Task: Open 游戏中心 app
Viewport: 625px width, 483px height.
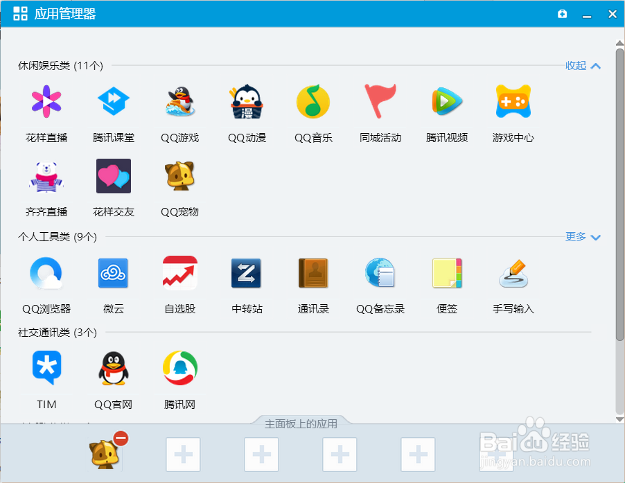Action: tap(513, 102)
